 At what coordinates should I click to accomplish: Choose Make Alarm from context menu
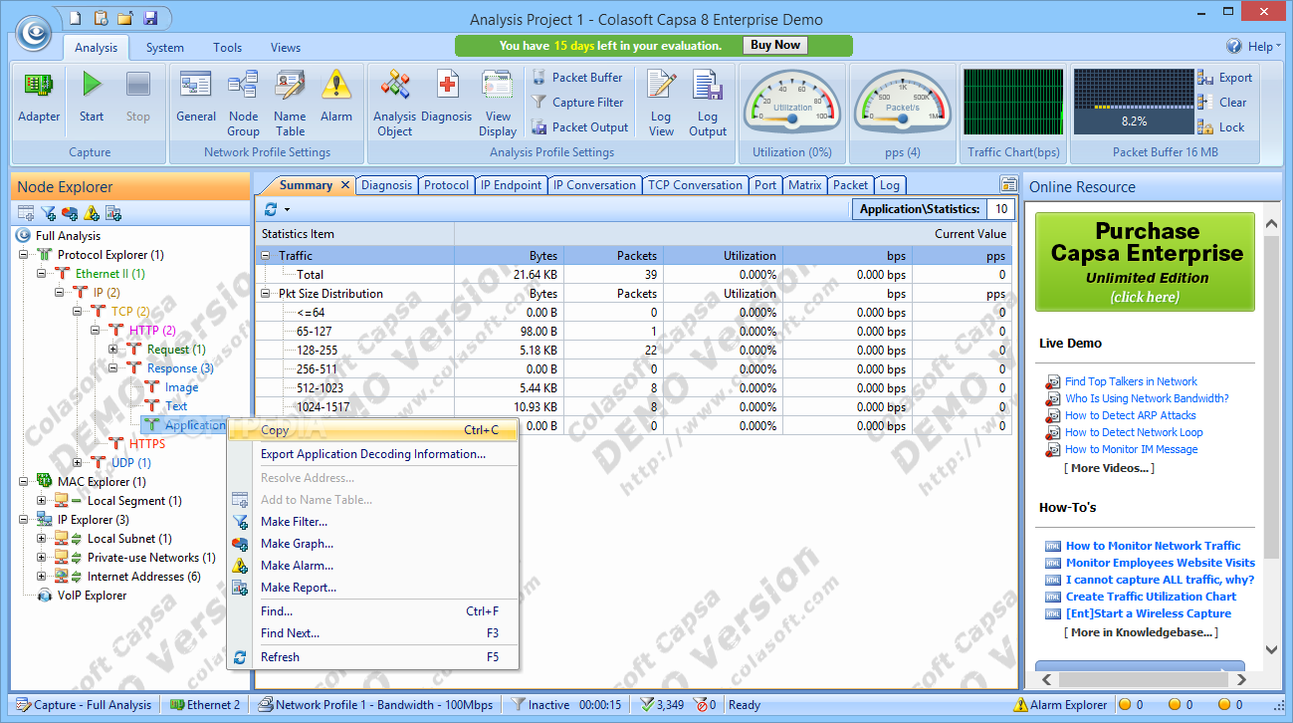(x=373, y=566)
